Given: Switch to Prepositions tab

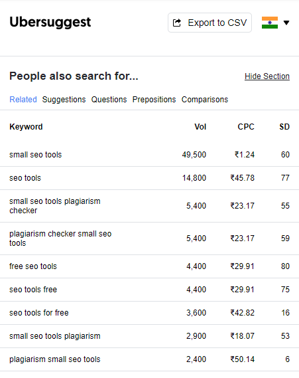Looking at the screenshot, I should (x=154, y=100).
